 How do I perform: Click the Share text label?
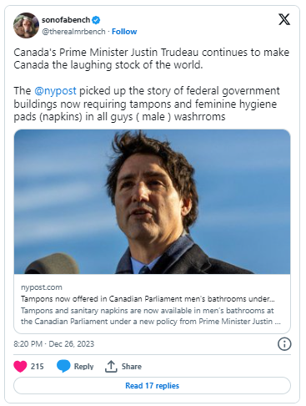[132, 367]
